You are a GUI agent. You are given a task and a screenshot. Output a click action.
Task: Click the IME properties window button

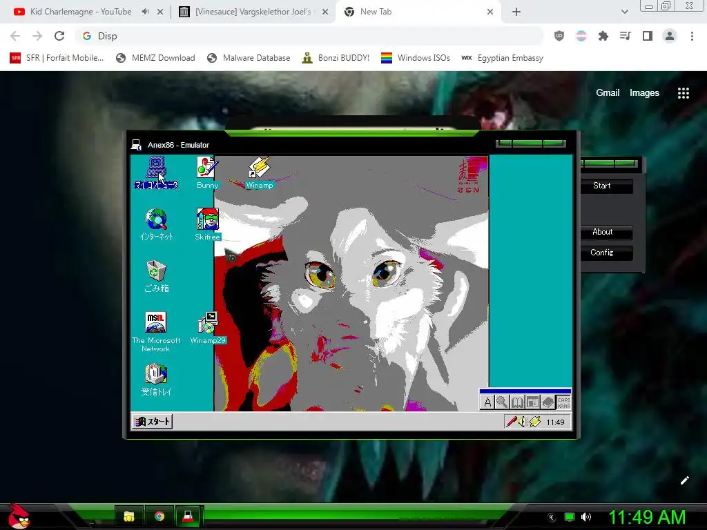(532, 402)
